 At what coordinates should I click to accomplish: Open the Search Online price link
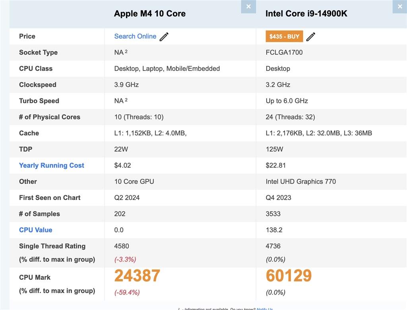tap(135, 36)
